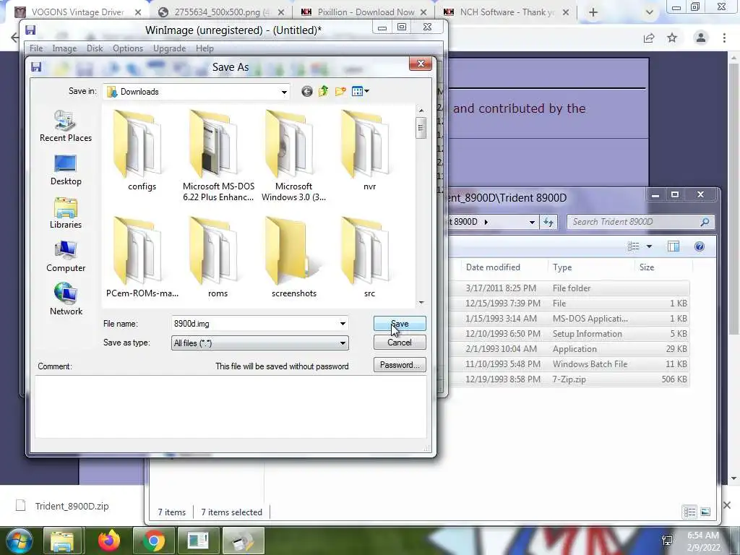Select the Microsoft MS-DOS 6.22 Plus folder
The image size is (740, 555).
[x=218, y=156]
